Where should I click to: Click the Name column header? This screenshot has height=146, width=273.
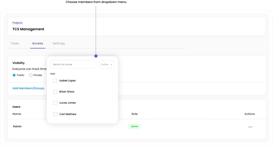[17, 114]
